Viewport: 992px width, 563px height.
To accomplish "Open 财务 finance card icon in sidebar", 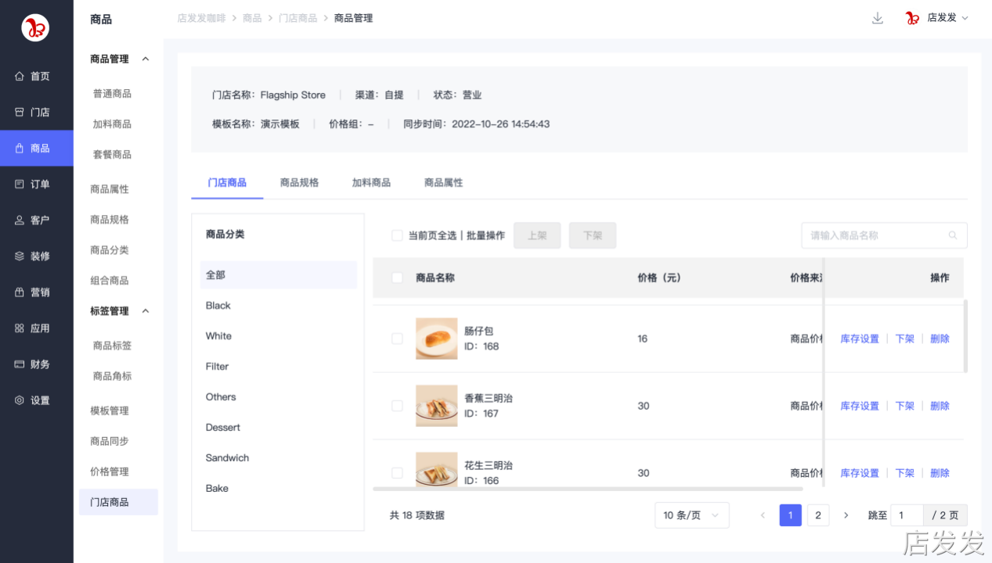I will point(20,364).
